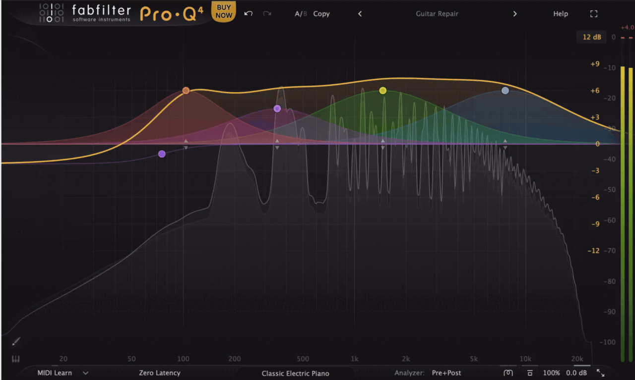
Task: Click dynamic range arrows under yellow band
Action: click(x=382, y=144)
